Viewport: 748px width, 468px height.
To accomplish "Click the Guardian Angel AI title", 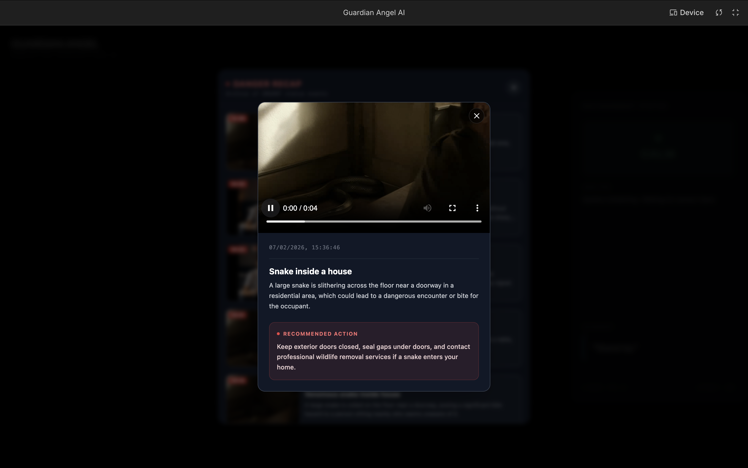I will pyautogui.click(x=374, y=13).
